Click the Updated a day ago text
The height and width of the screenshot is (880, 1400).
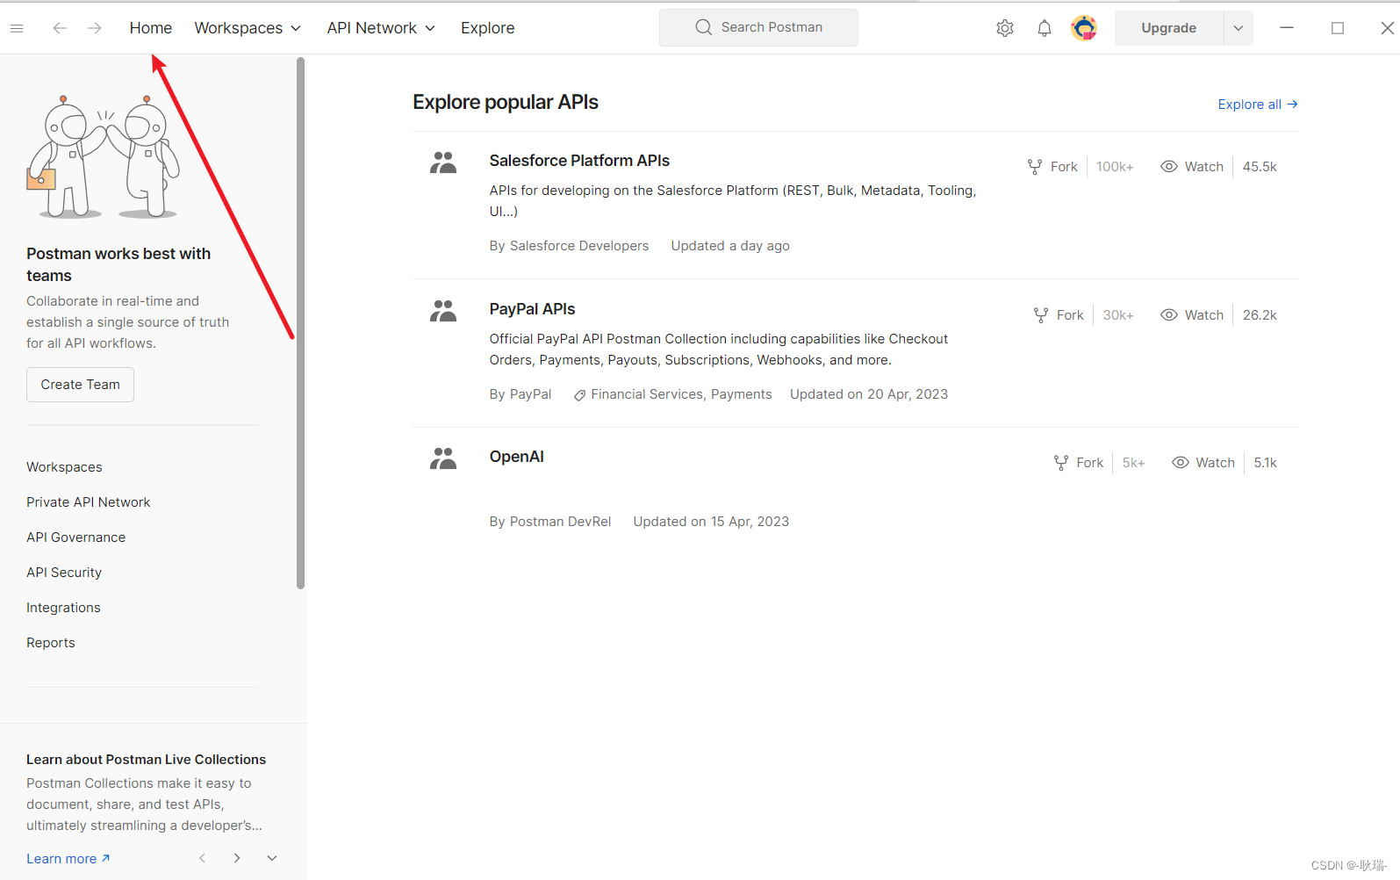(730, 246)
